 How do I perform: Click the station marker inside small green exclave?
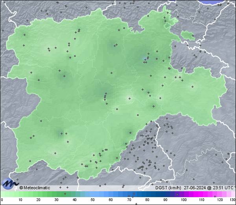click(193, 36)
